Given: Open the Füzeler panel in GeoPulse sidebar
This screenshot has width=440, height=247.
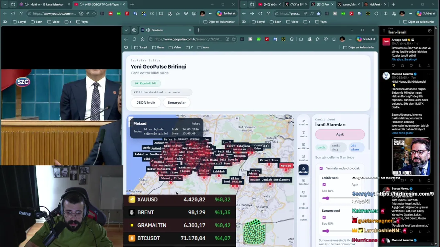Looking at the screenshot, I should point(304,158).
